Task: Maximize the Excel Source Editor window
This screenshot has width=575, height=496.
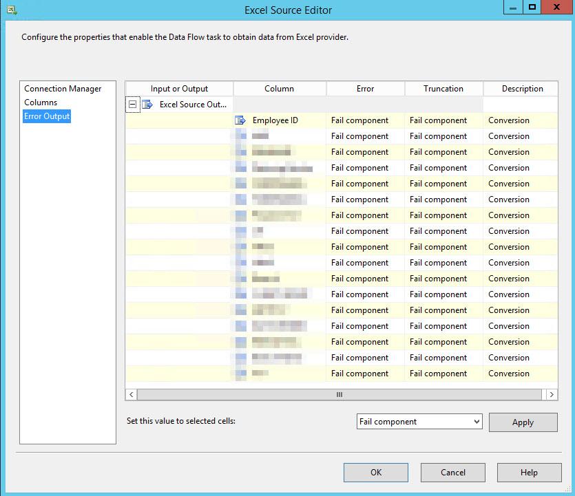Action: coord(532,8)
